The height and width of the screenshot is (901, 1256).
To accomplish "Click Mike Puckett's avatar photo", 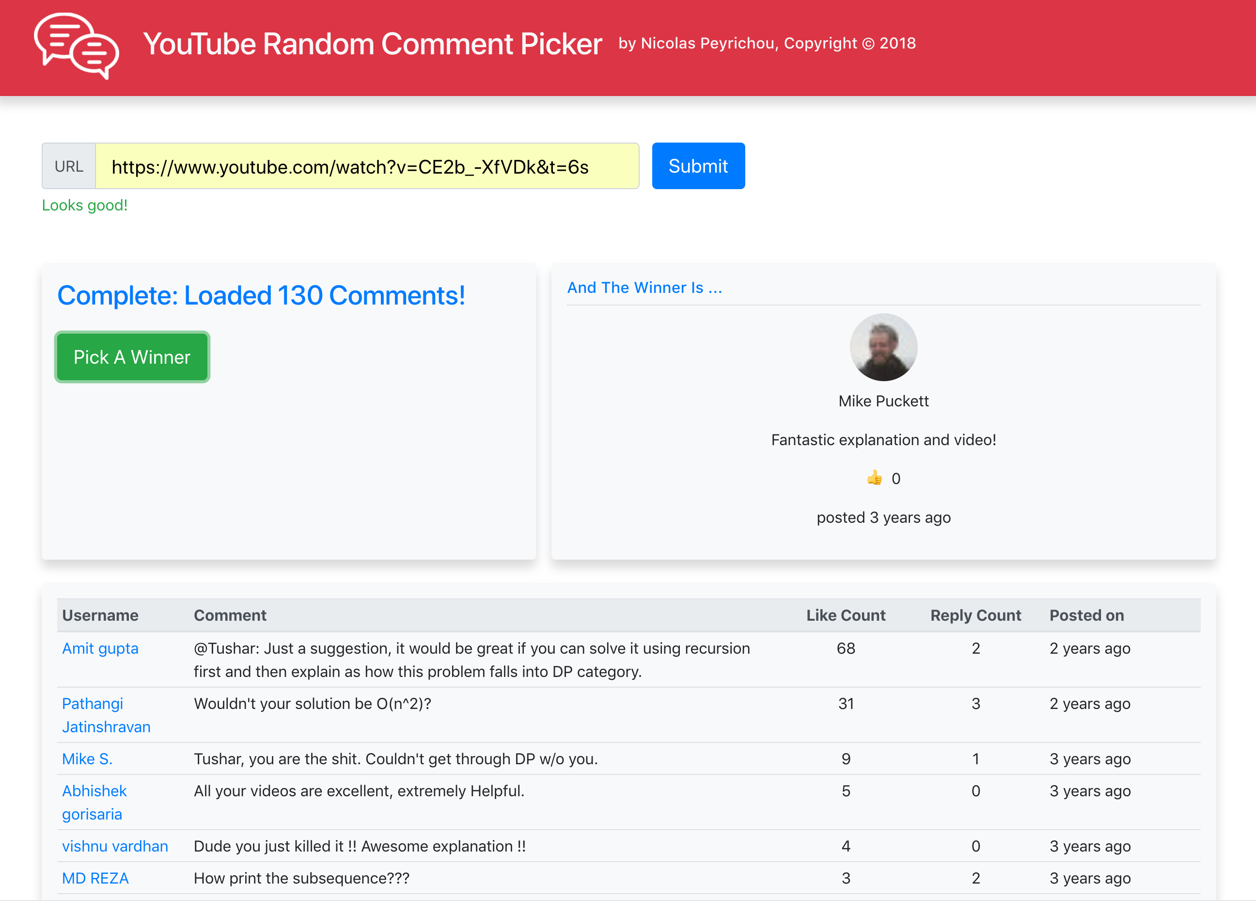I will point(883,347).
